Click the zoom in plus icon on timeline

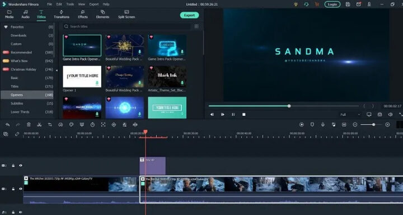coord(387,125)
